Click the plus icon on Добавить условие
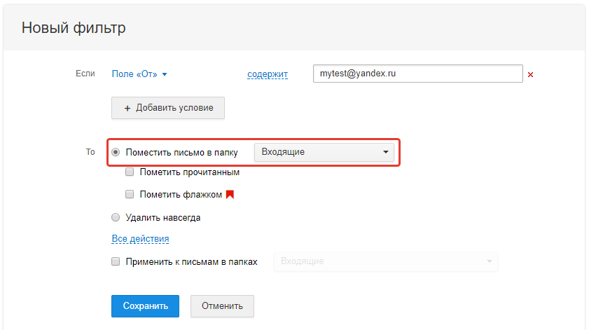Screen dimensions: 589x330 (127, 108)
